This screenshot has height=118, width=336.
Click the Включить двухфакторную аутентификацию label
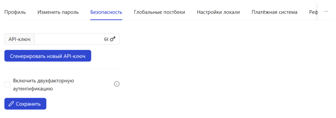(44, 84)
